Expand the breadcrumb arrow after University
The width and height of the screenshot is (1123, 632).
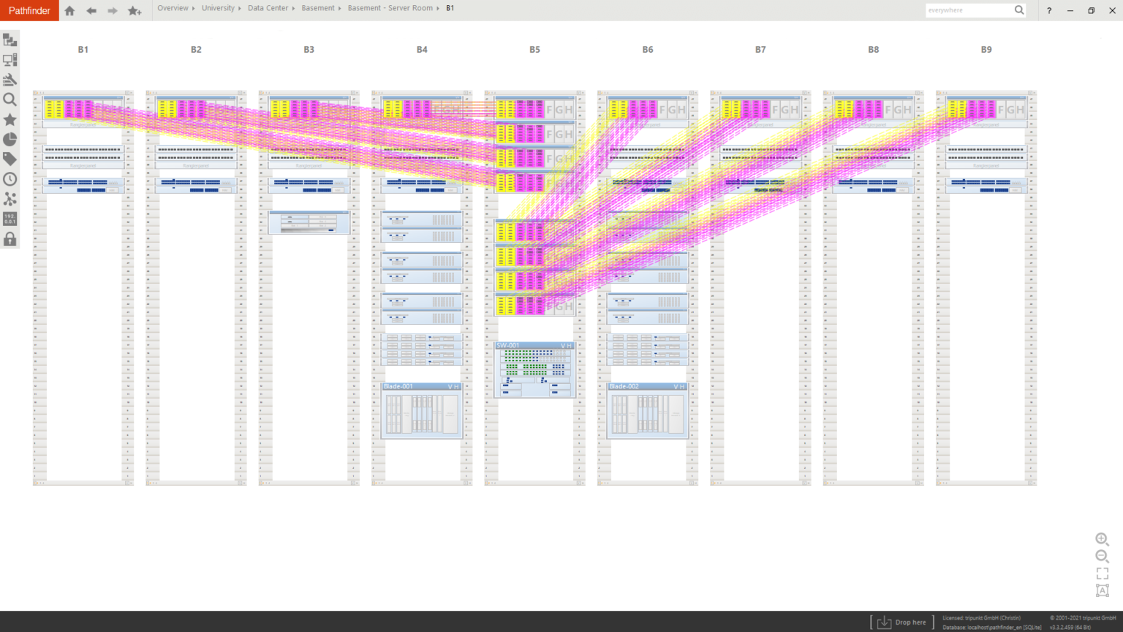[240, 8]
